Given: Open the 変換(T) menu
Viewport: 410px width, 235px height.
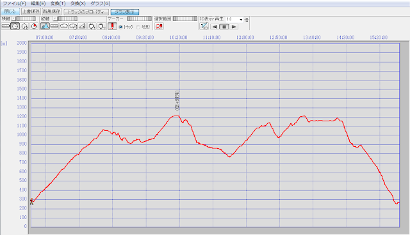Looking at the screenshot, I should (58, 3).
